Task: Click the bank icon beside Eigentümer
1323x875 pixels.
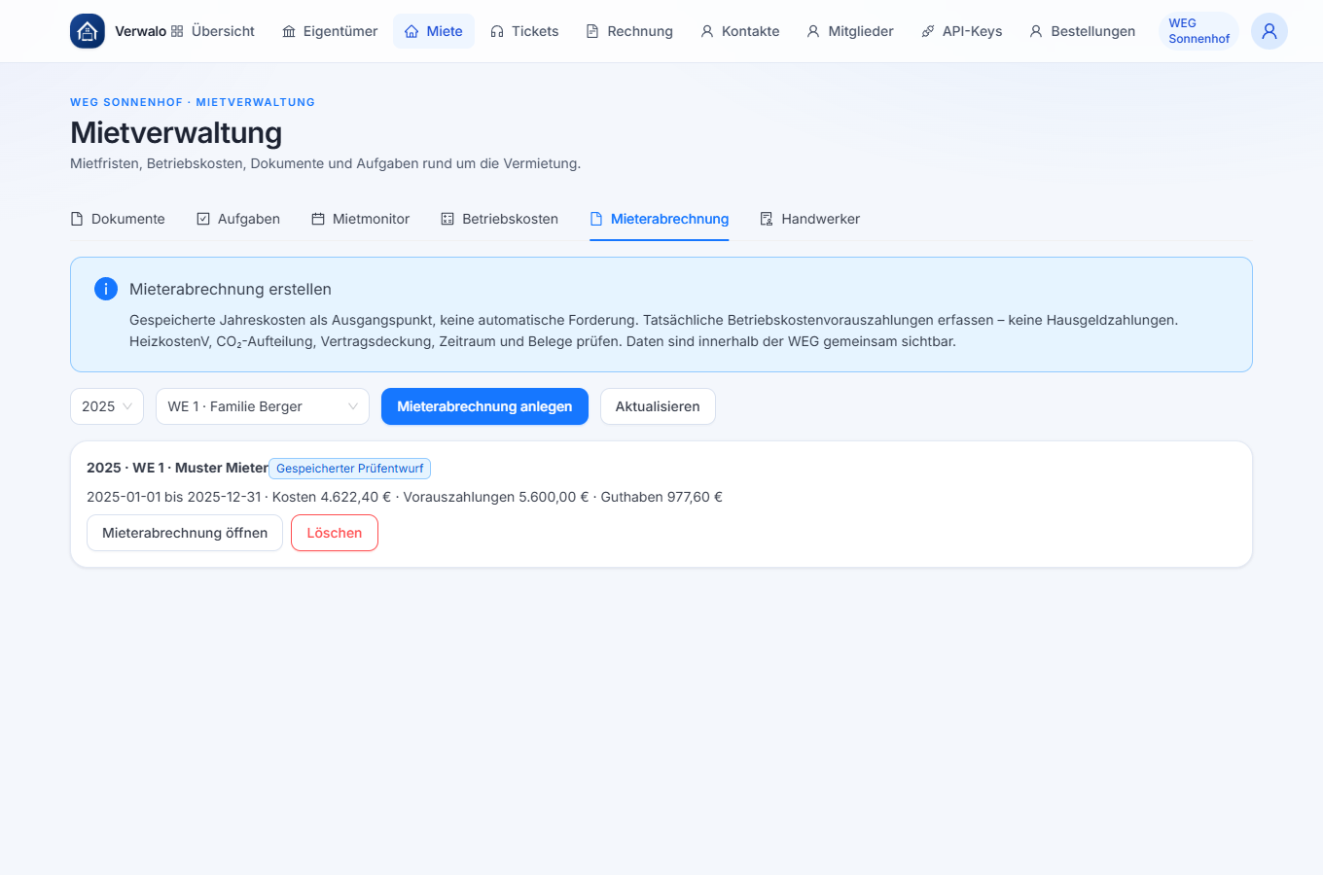Action: [x=289, y=31]
